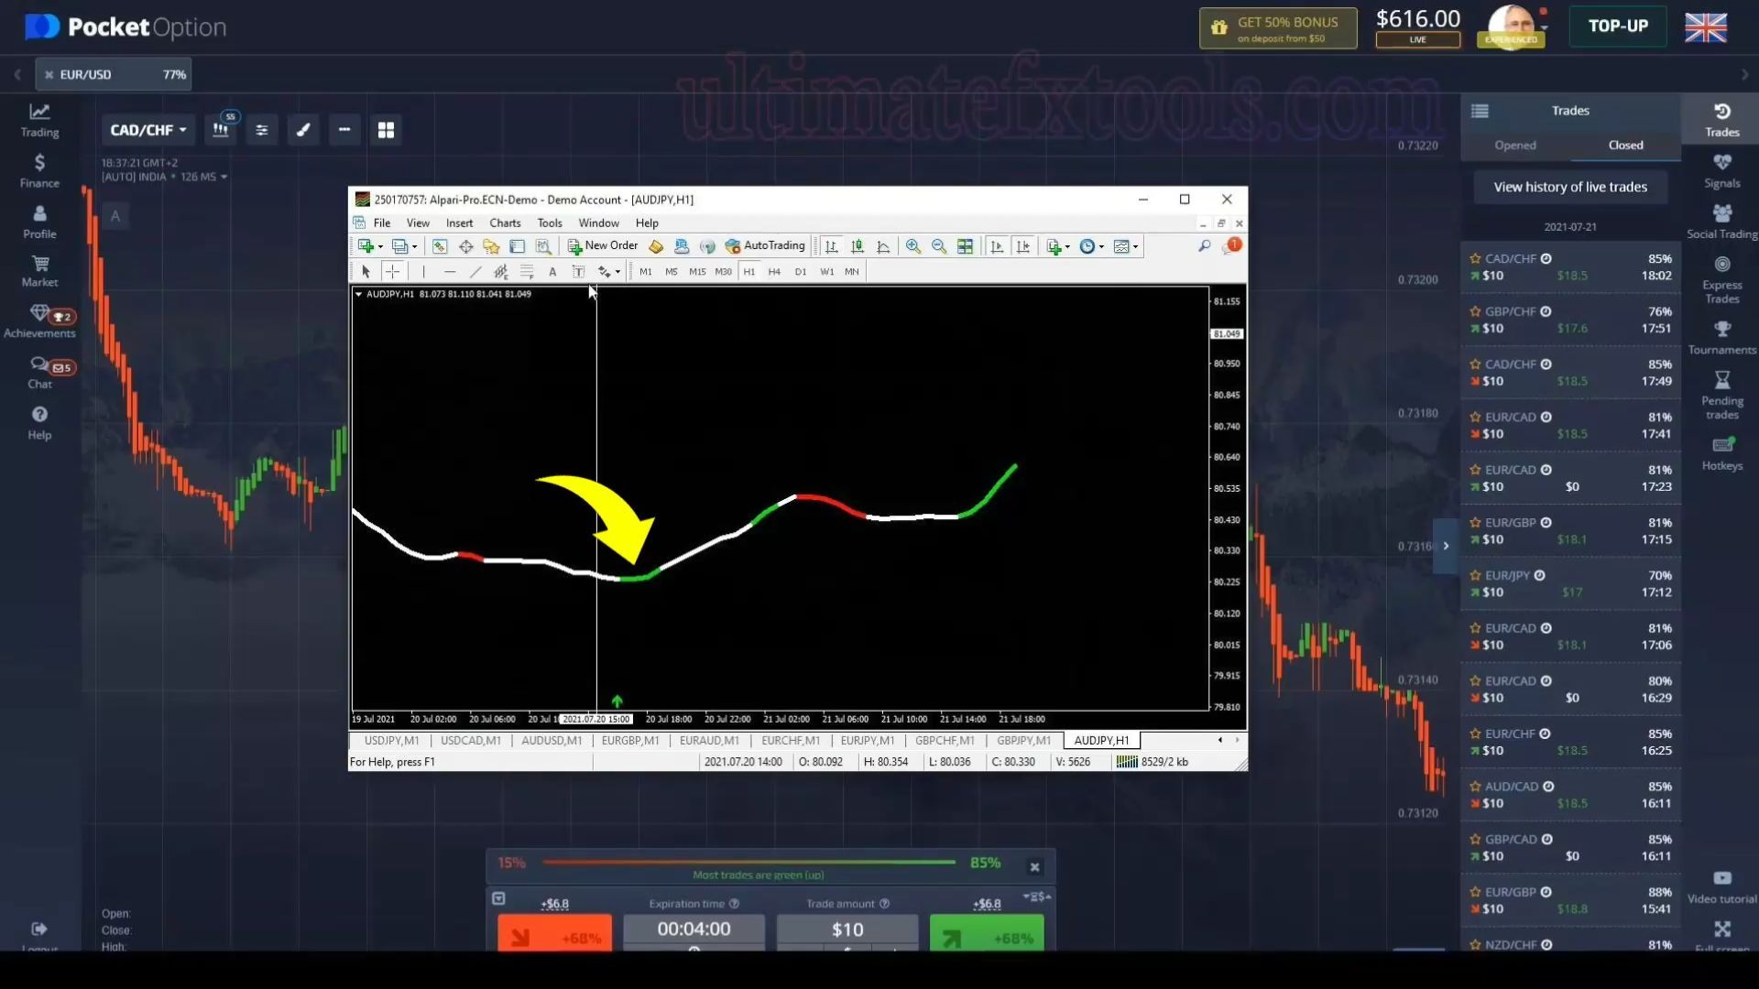This screenshot has height=989, width=1759.
Task: Click the TOP-UP button
Action: pyautogui.click(x=1618, y=27)
